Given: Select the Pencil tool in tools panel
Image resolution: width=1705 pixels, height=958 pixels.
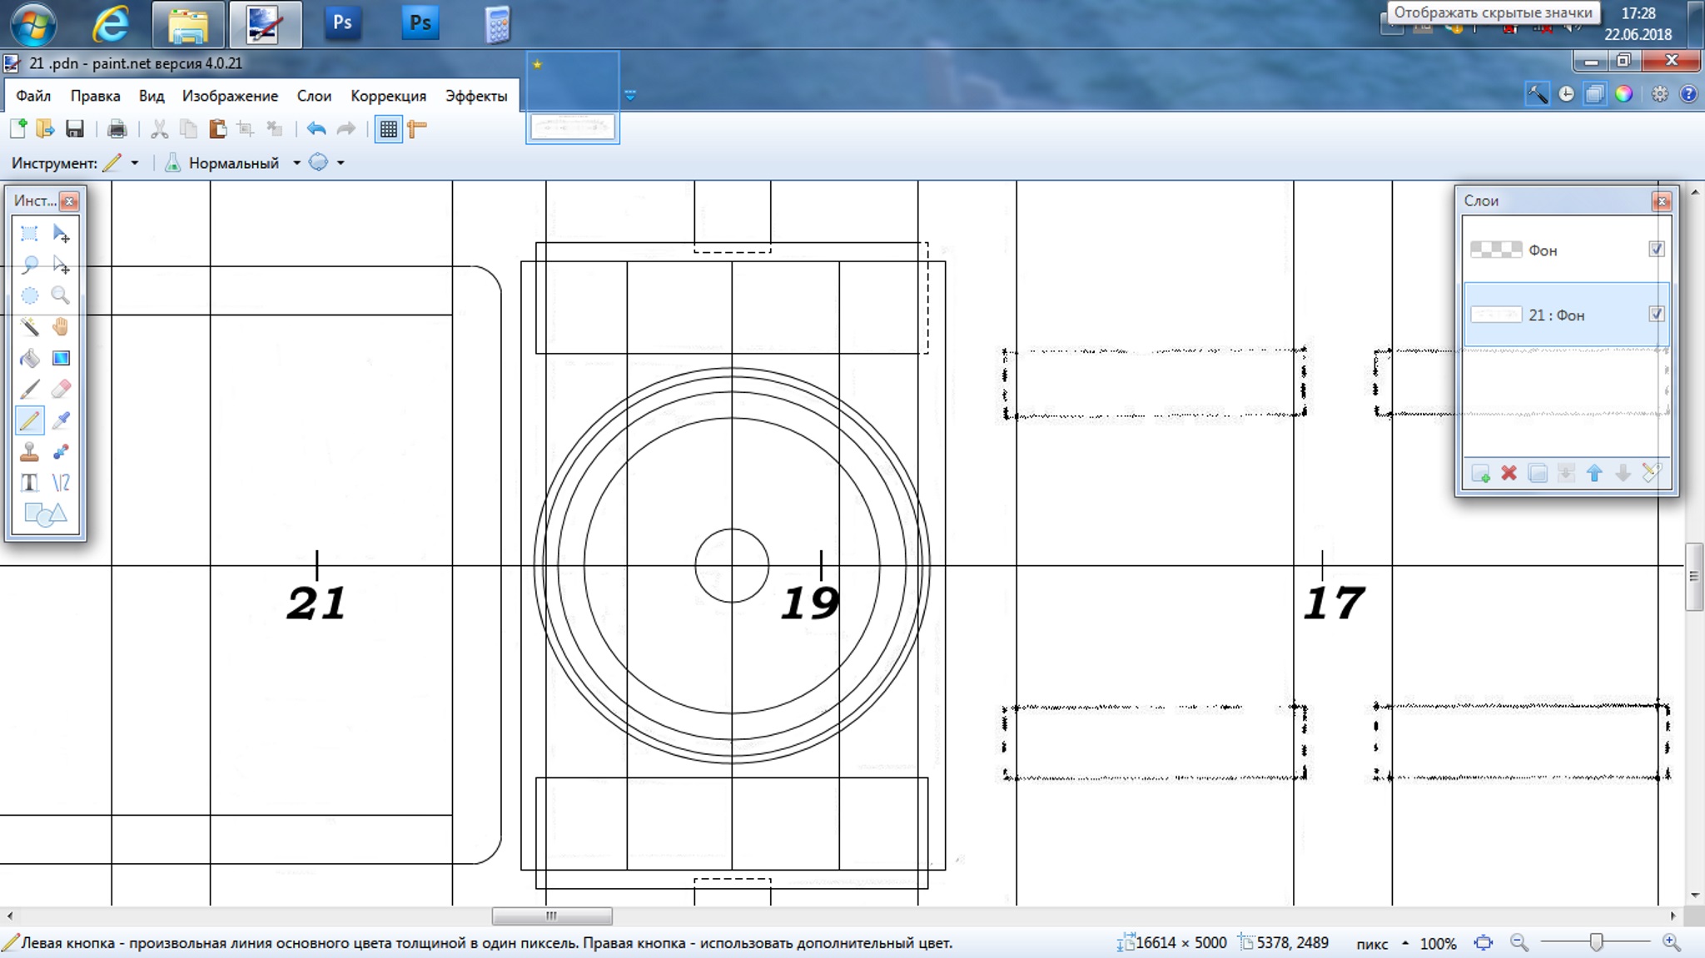Looking at the screenshot, I should click(x=29, y=420).
